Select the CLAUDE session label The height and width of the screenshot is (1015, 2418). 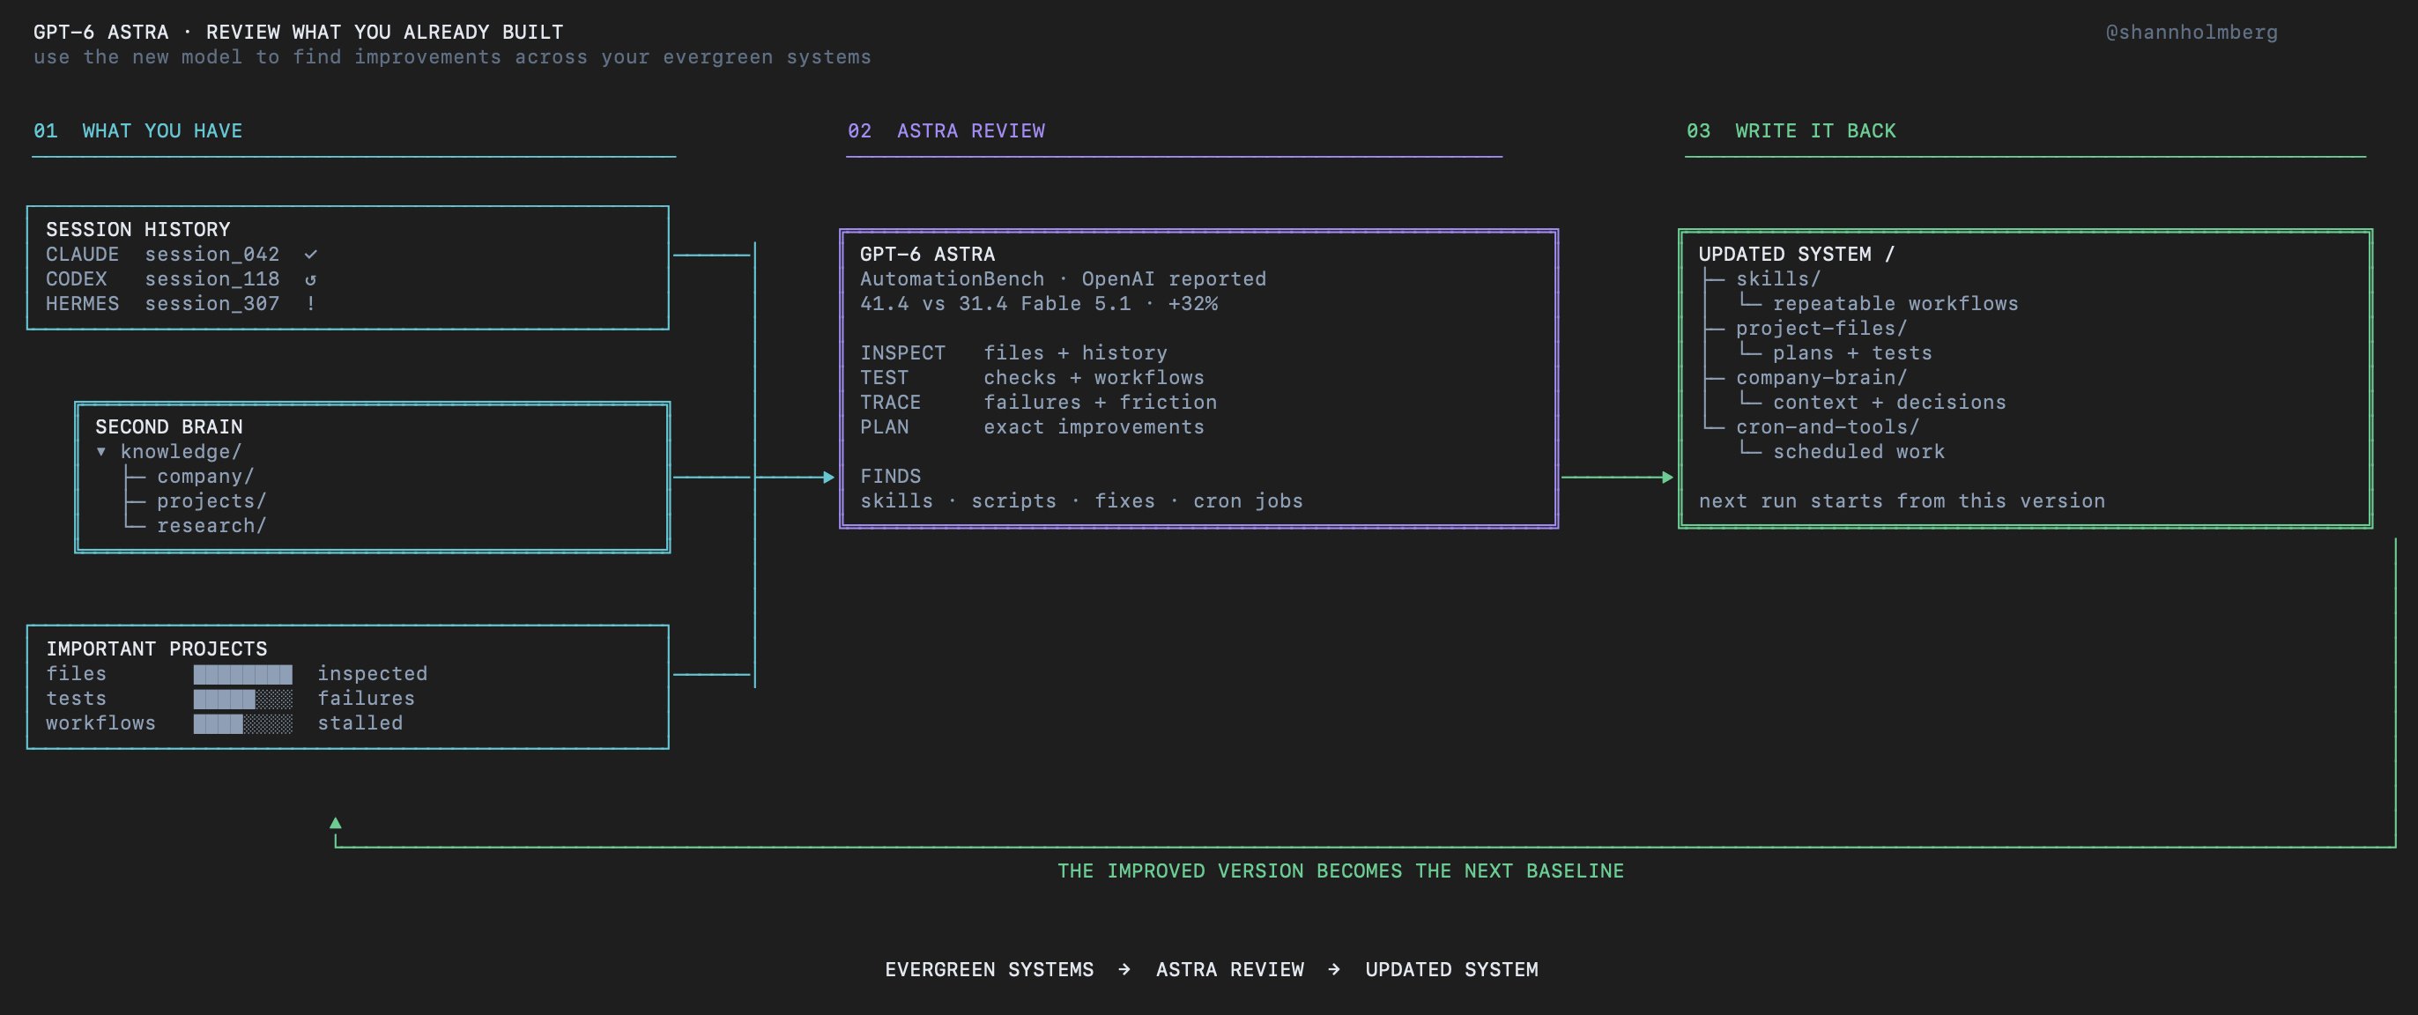point(83,255)
